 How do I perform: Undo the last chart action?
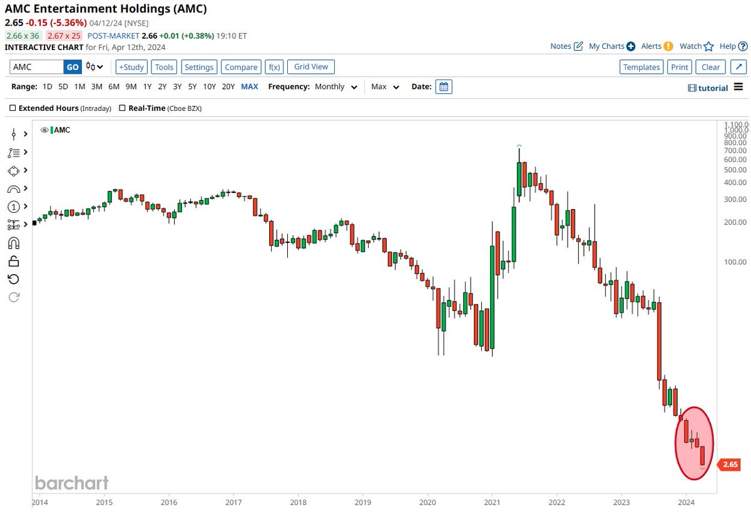pyautogui.click(x=13, y=279)
